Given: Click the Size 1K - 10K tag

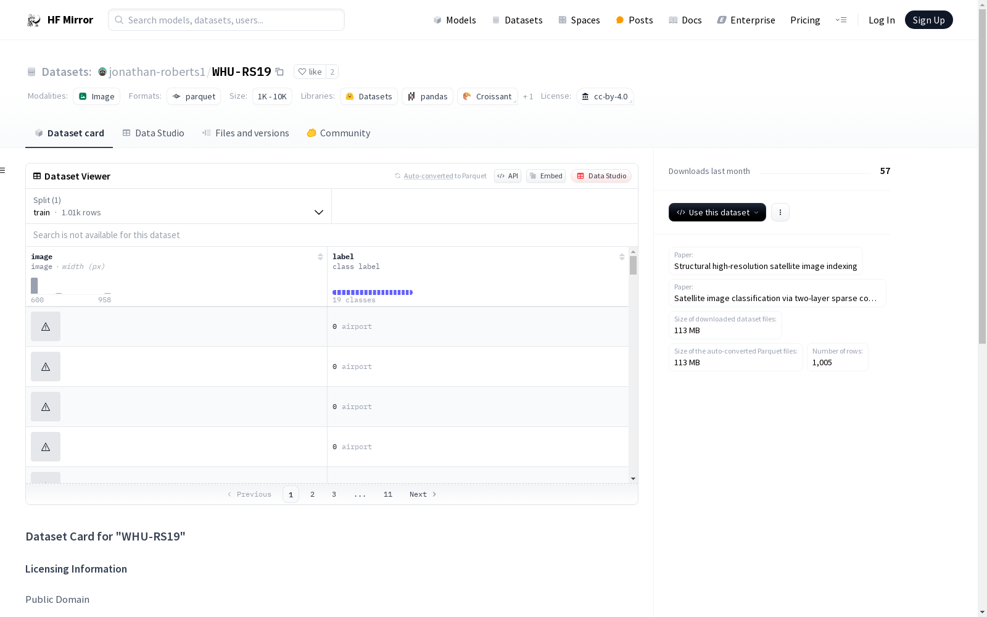Looking at the screenshot, I should pos(272,96).
